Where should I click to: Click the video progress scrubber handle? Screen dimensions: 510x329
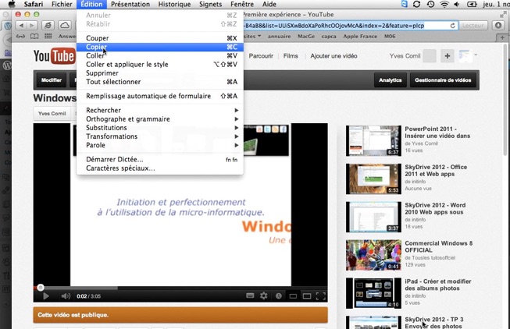[41, 288]
